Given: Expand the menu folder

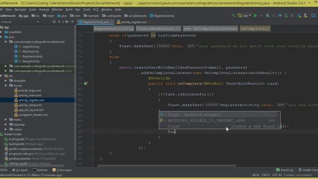Looking at the screenshot, I should pyautogui.click(x=5, y=119).
